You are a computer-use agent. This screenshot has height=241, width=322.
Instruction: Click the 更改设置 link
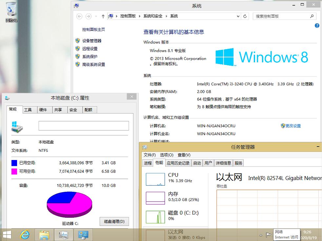tap(293, 126)
